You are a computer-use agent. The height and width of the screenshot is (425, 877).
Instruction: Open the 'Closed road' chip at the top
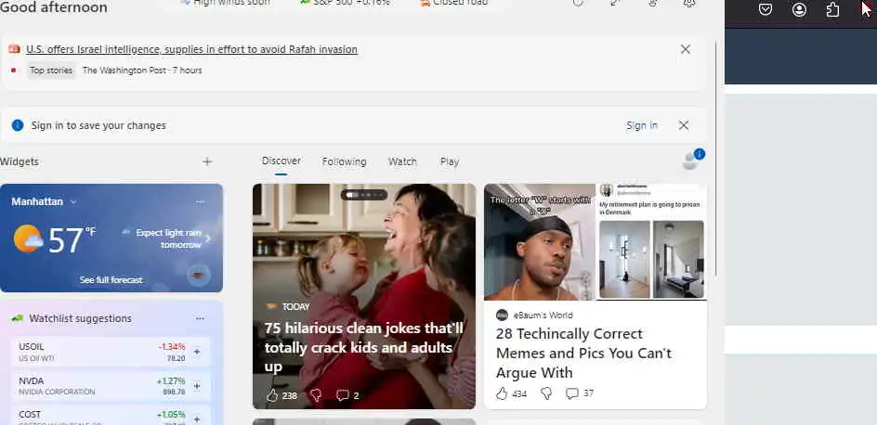pos(453,3)
